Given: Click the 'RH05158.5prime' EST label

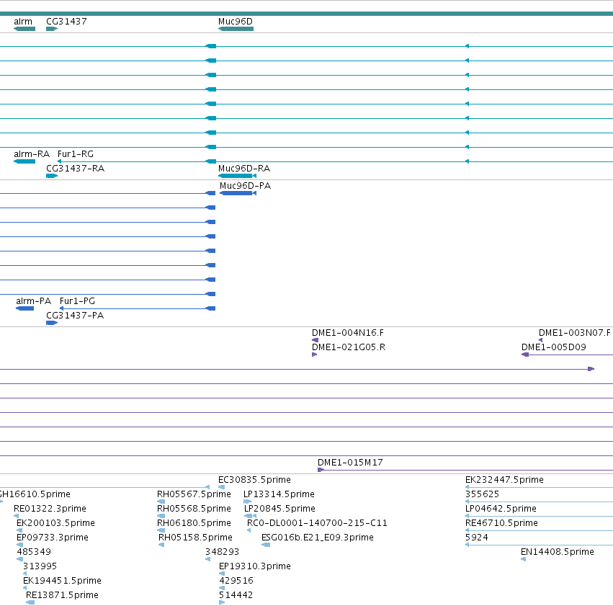Looking at the screenshot, I should click(195, 538).
